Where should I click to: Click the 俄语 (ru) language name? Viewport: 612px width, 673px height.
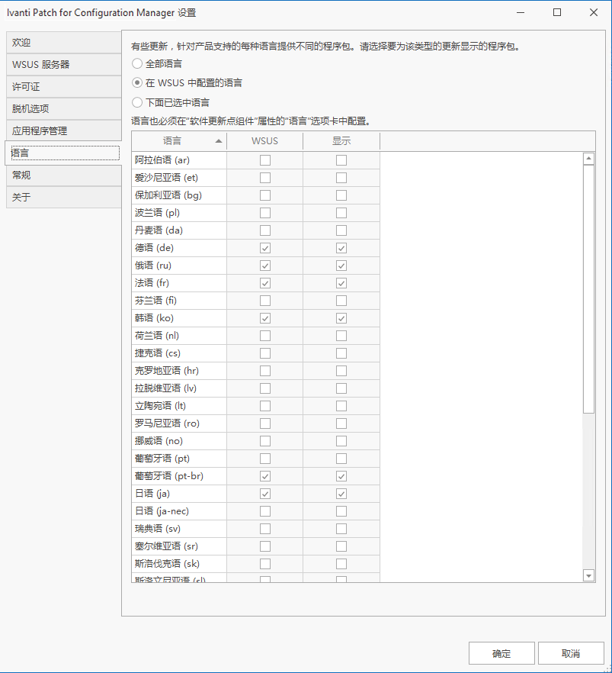[153, 266]
